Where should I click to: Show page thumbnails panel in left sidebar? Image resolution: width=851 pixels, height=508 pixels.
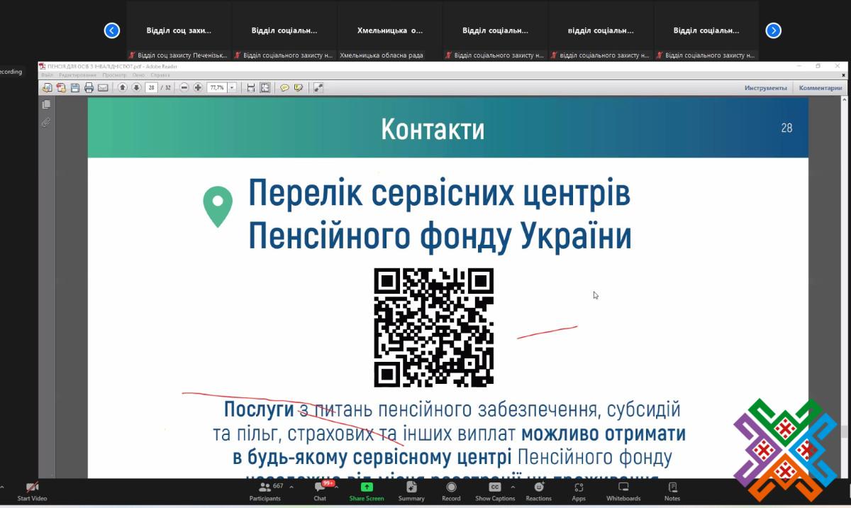click(x=46, y=104)
